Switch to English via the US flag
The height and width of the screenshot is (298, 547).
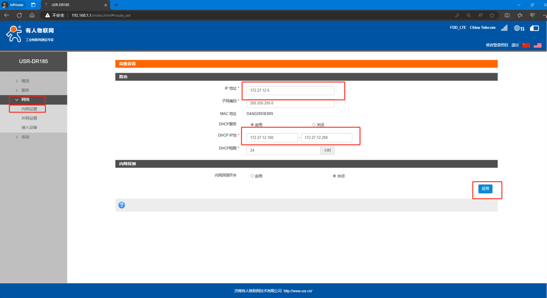pyautogui.click(x=537, y=45)
